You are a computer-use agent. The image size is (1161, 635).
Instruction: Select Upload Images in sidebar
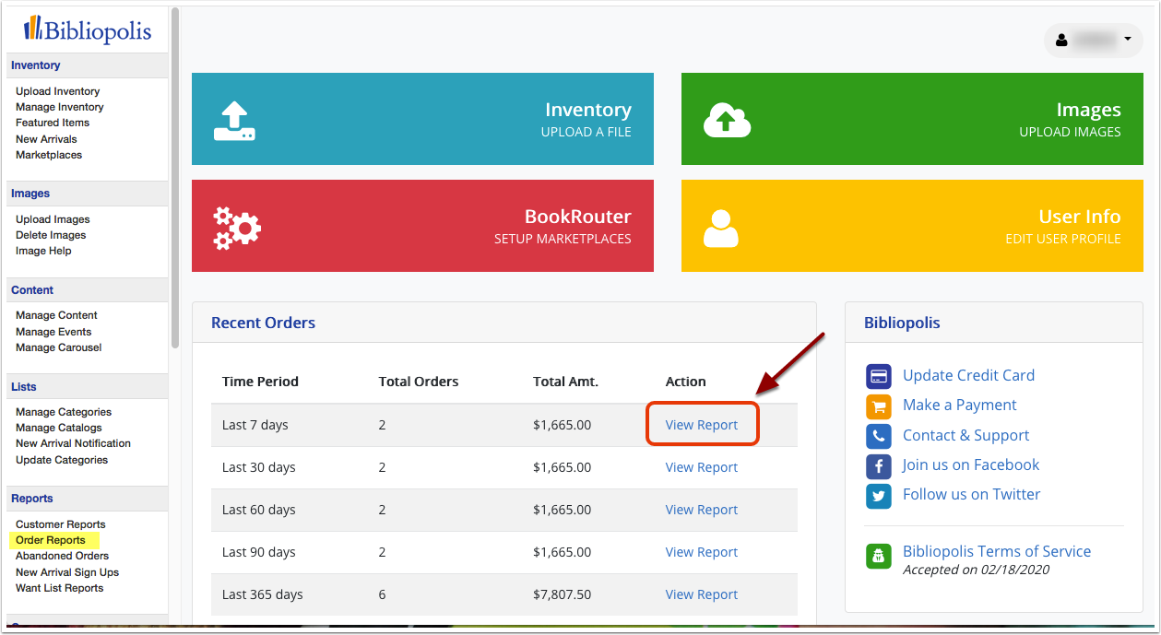click(x=53, y=219)
